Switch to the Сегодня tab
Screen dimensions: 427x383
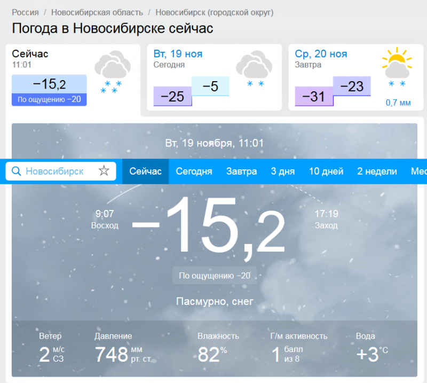click(x=194, y=171)
